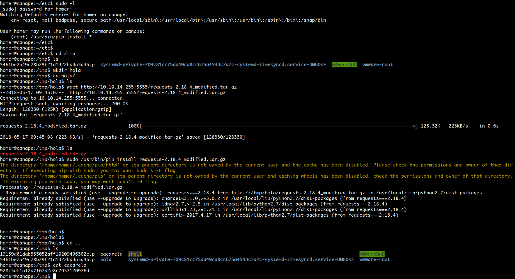The image size is (515, 279).
Task: Click the 'sudo -l' command text
Action: [65, 3]
